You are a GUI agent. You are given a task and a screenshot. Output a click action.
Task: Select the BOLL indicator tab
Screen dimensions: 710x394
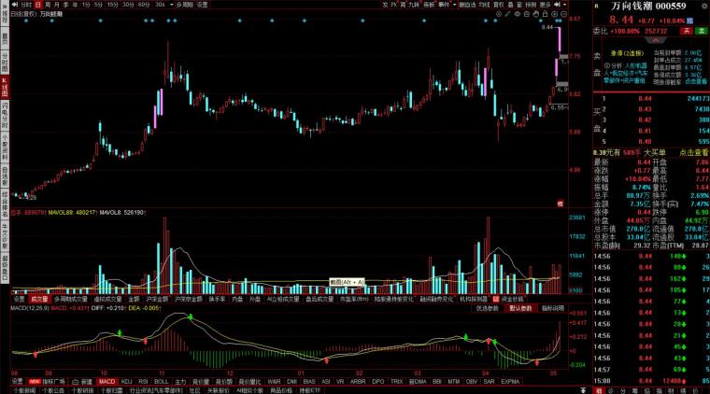(x=162, y=381)
